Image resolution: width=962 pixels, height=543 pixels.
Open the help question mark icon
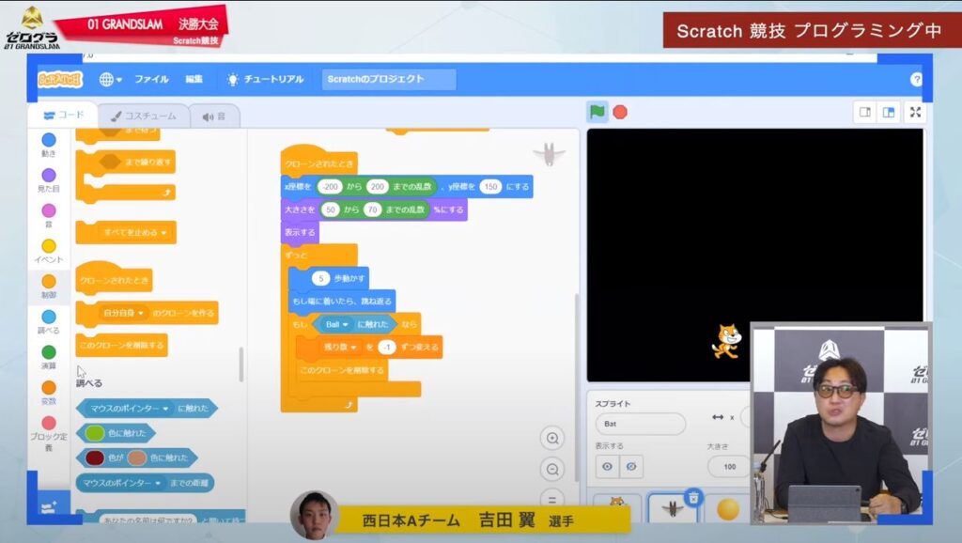916,80
